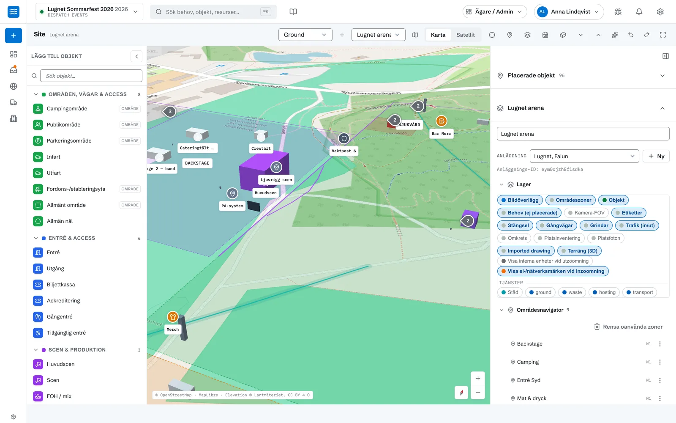The image size is (676, 423).
Task: Open the Ägare / Admin role dropdown
Action: point(495,12)
